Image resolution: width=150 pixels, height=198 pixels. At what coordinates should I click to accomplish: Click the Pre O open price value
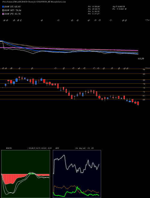pyautogui.click(x=94, y=7)
